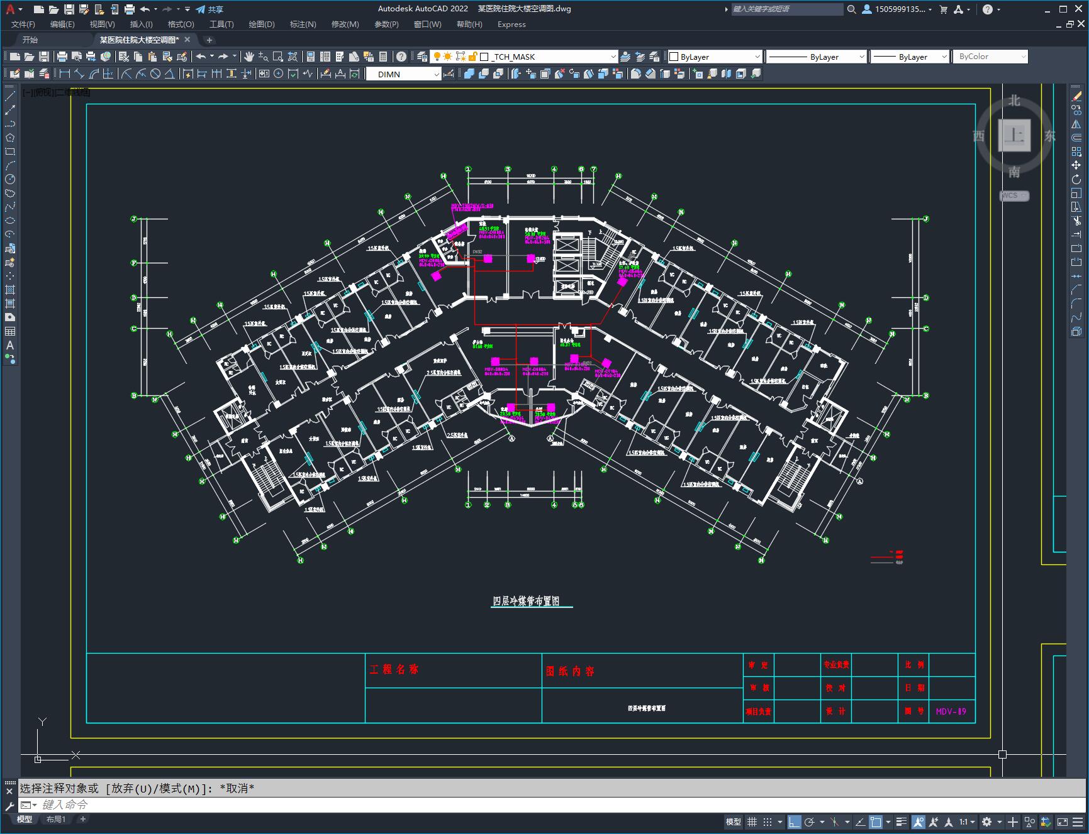
Task: Toggle Lineweight display in status bar
Action: click(902, 821)
